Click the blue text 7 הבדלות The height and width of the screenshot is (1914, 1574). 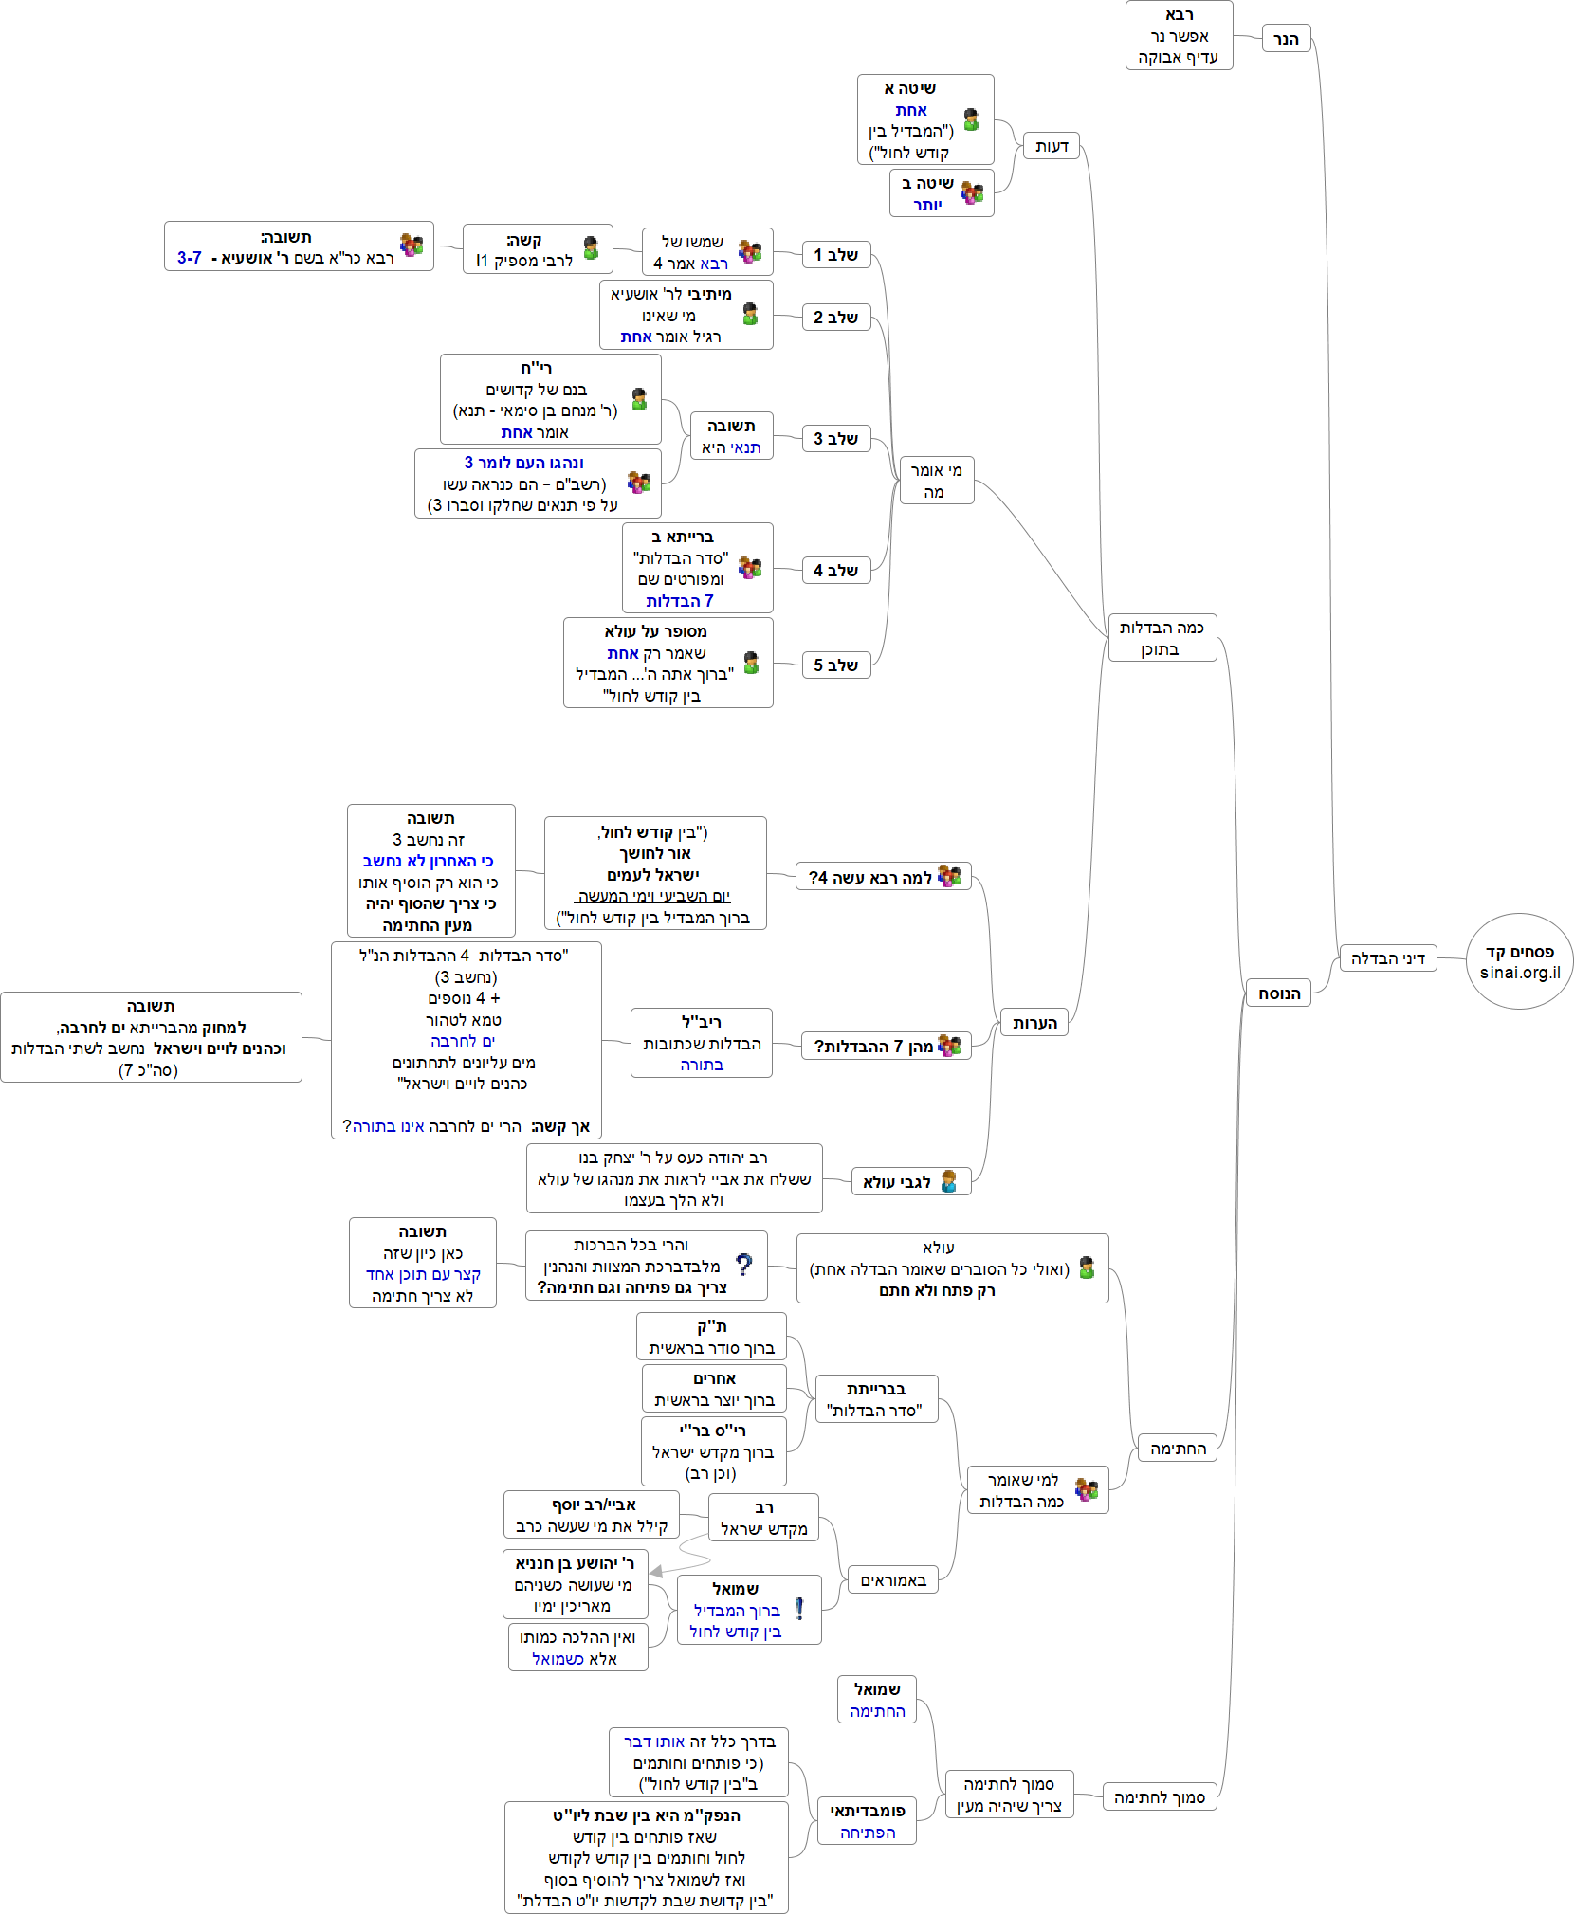tap(679, 601)
